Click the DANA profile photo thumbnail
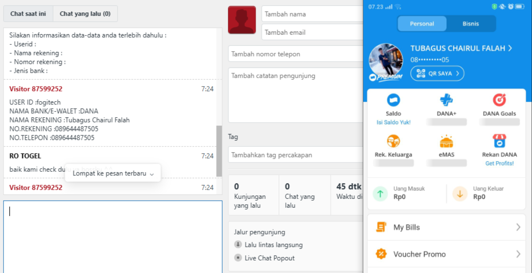Image resolution: width=532 pixels, height=273 pixels. point(386,60)
